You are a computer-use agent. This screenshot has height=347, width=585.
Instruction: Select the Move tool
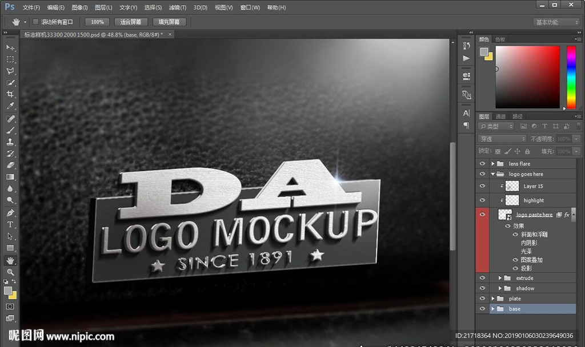coord(10,47)
